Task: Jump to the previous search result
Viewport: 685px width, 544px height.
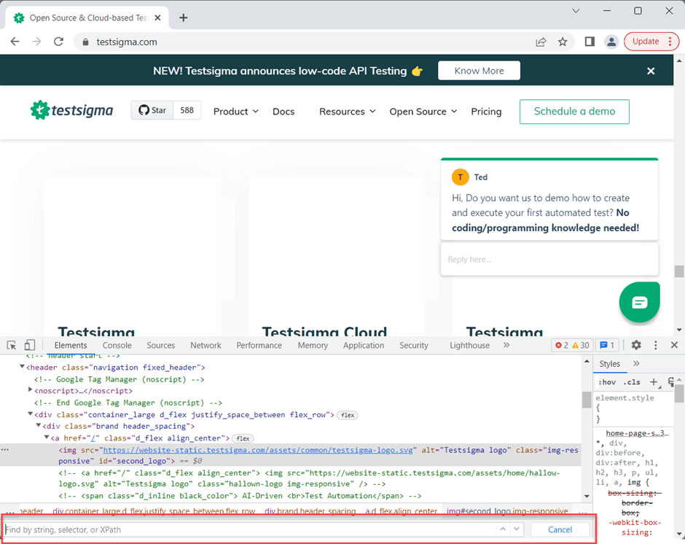Action: coord(503,529)
